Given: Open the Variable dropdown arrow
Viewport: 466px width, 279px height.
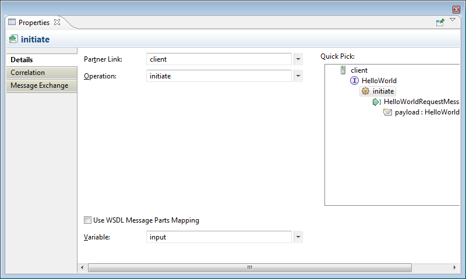Looking at the screenshot, I should 298,237.
